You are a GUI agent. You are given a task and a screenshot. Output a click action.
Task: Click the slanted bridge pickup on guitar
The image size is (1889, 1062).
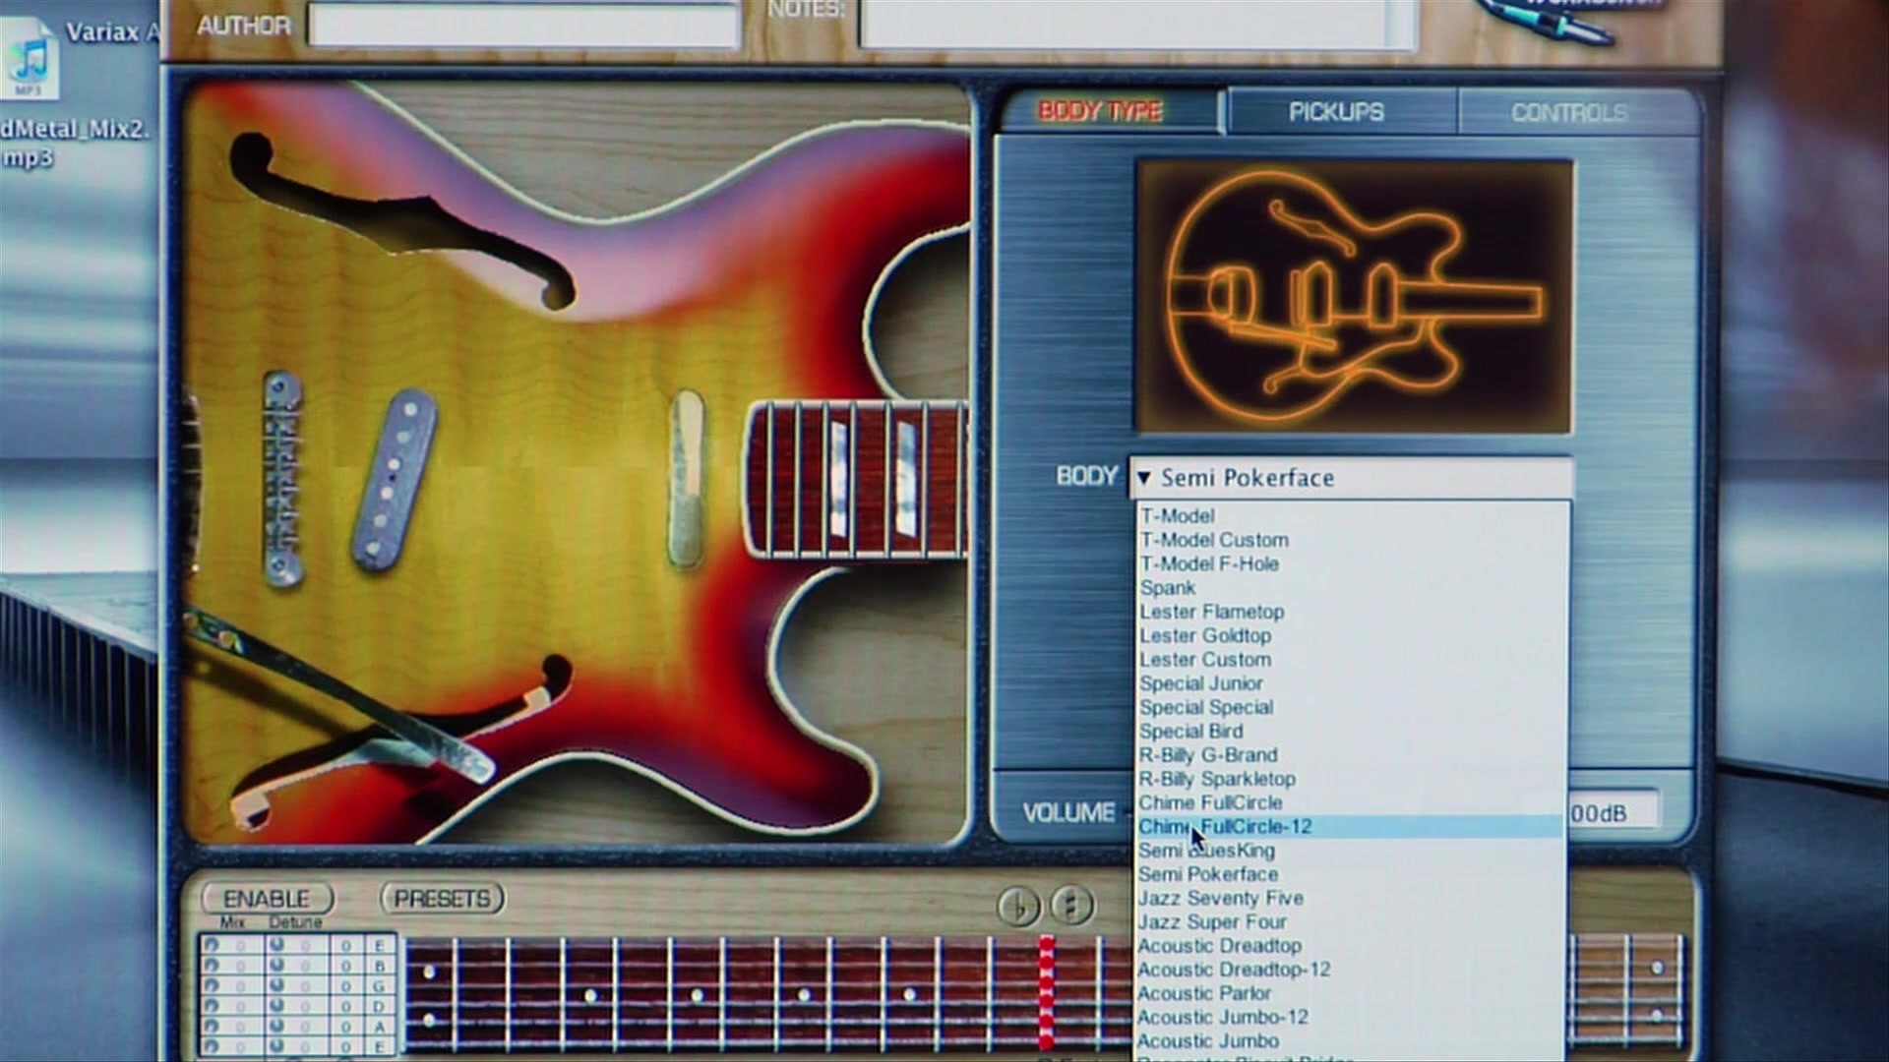pyautogui.click(x=393, y=479)
